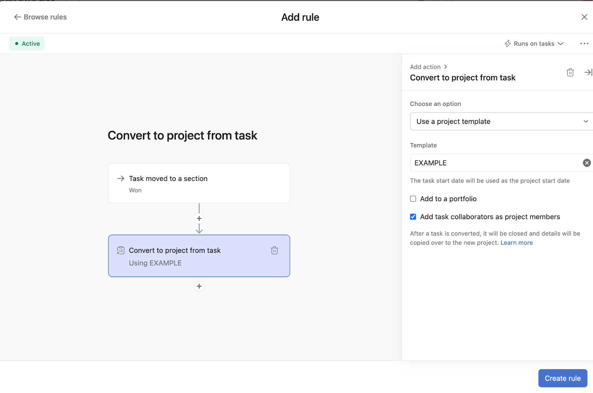Open the three-dot more options menu

coord(584,44)
